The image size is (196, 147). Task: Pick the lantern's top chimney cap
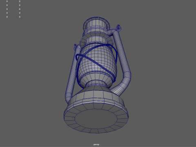(96, 24)
